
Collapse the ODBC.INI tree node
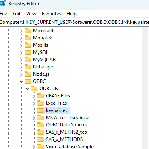click(28, 89)
